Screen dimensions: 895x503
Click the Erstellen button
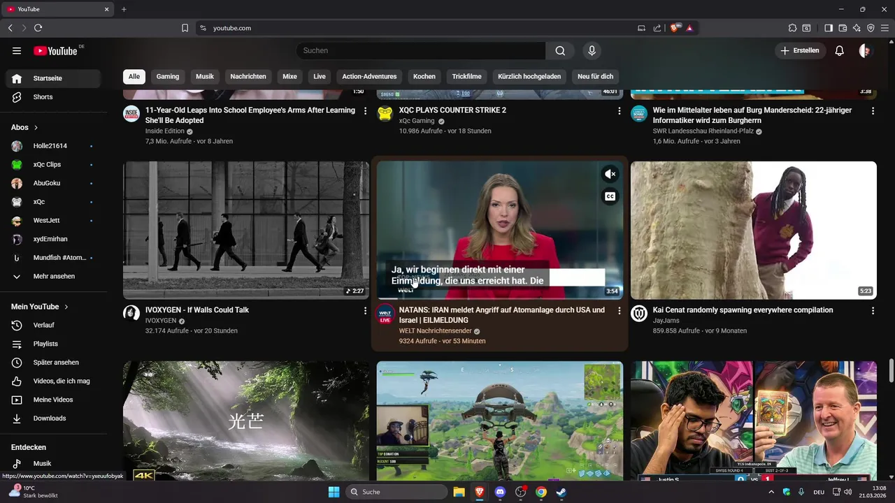pyautogui.click(x=800, y=50)
